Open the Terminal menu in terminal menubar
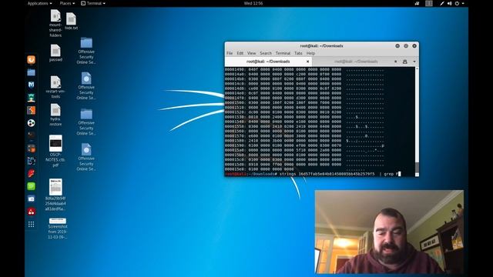 (x=283, y=53)
